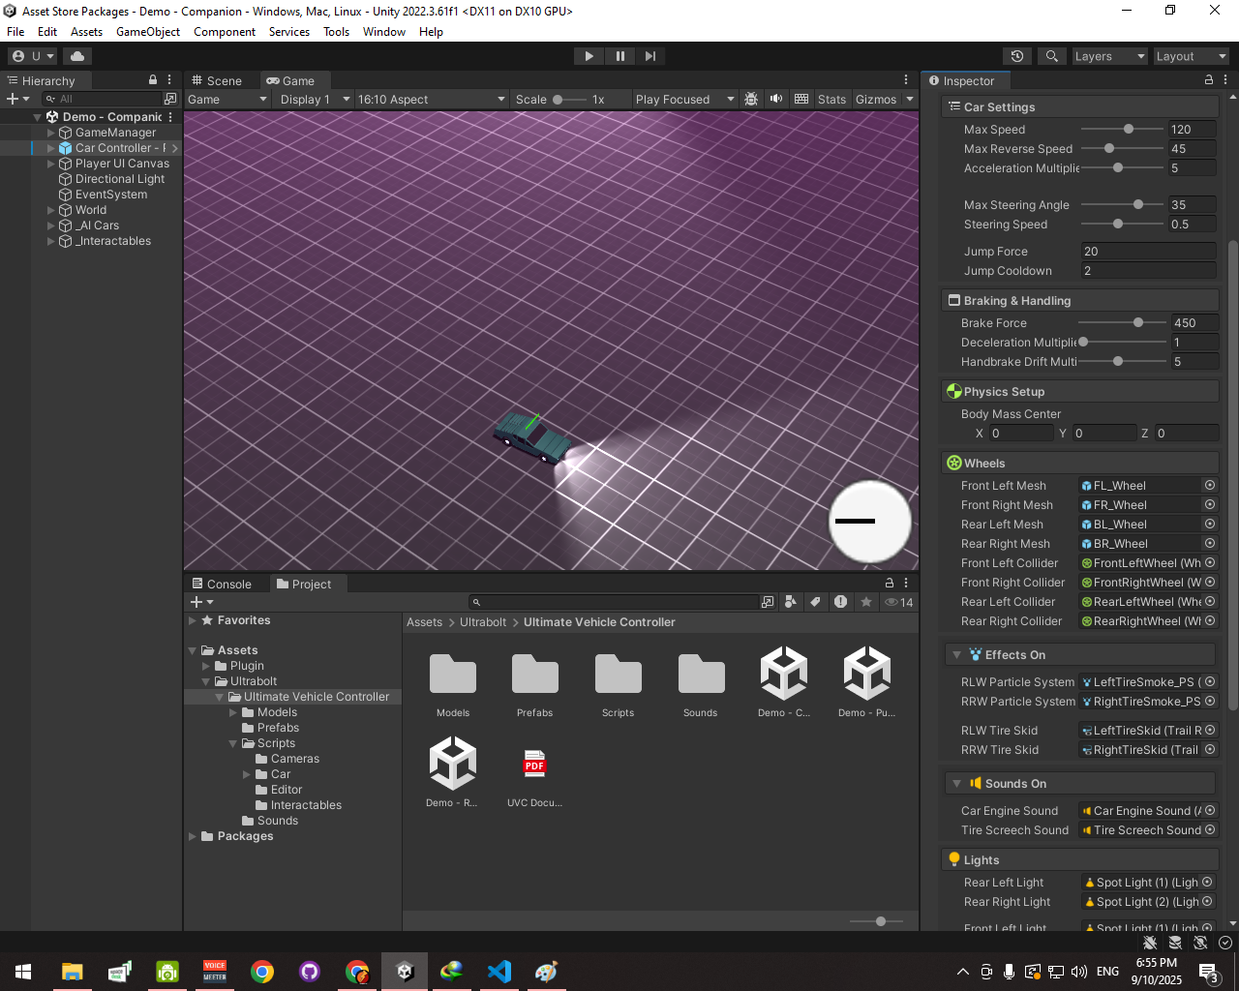
Task: Open the Project panel Search by Label icon
Action: (x=815, y=602)
